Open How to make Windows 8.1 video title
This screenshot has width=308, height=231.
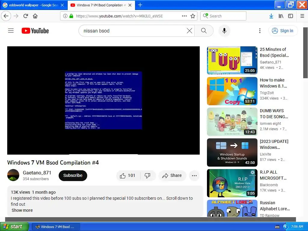(x=273, y=83)
